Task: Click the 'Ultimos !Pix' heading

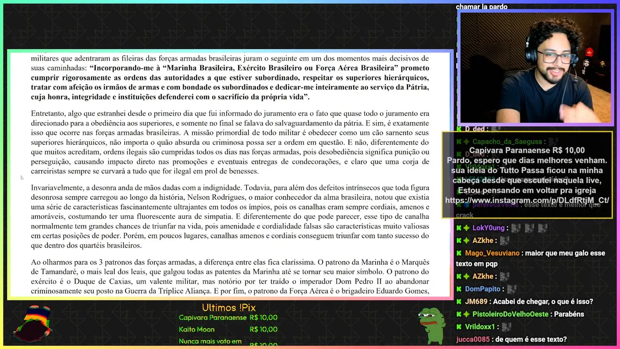Action: [x=229, y=307]
